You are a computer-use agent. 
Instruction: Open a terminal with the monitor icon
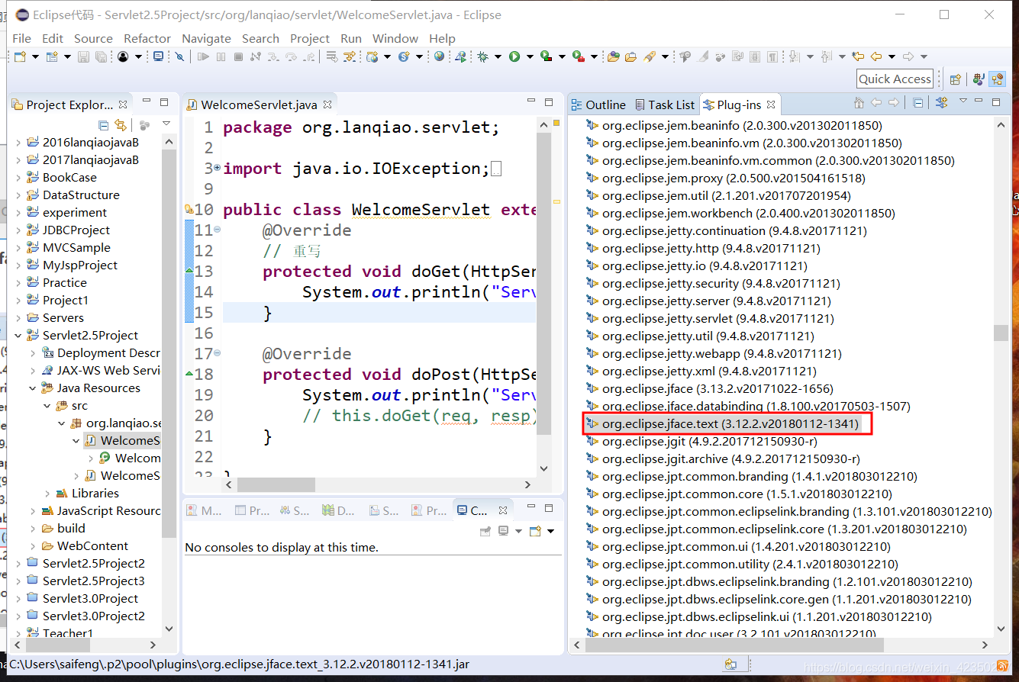click(x=158, y=56)
